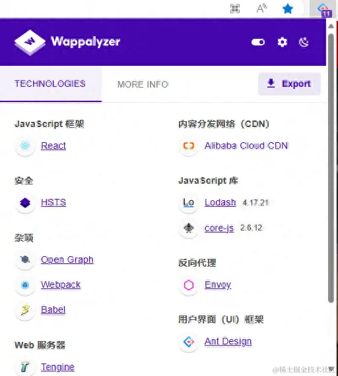Click the JavaScript 框架 category heading
The height and width of the screenshot is (376, 338).
click(x=50, y=124)
